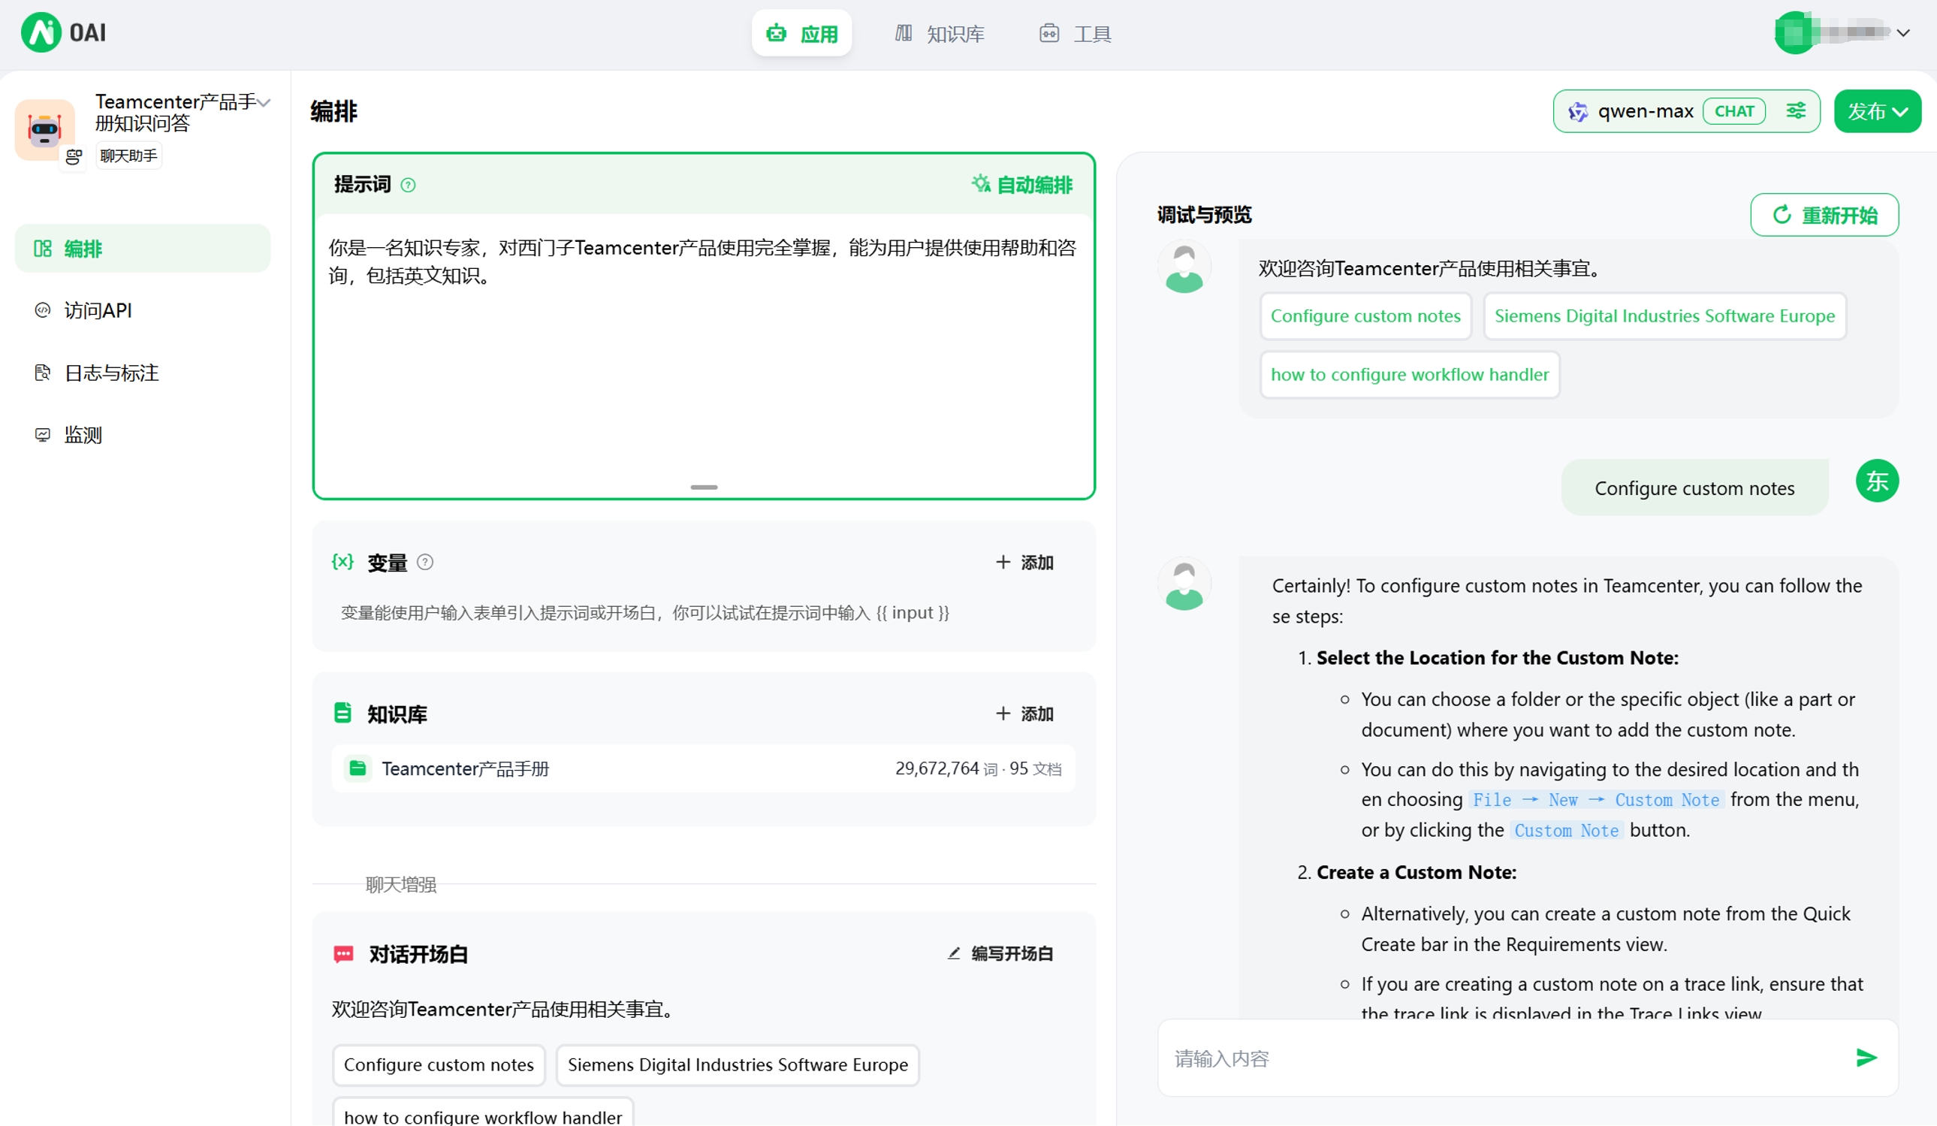The width and height of the screenshot is (1937, 1126).
Task: Open the 应用 tab
Action: tap(801, 33)
